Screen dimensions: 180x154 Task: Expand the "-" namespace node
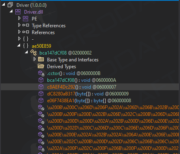click(x=19, y=38)
